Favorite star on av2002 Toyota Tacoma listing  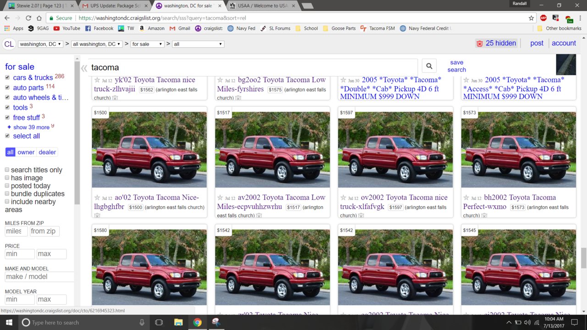(x=220, y=198)
